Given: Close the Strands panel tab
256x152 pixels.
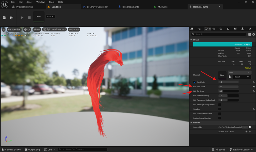Looking at the screenshot, I should click(210, 29).
